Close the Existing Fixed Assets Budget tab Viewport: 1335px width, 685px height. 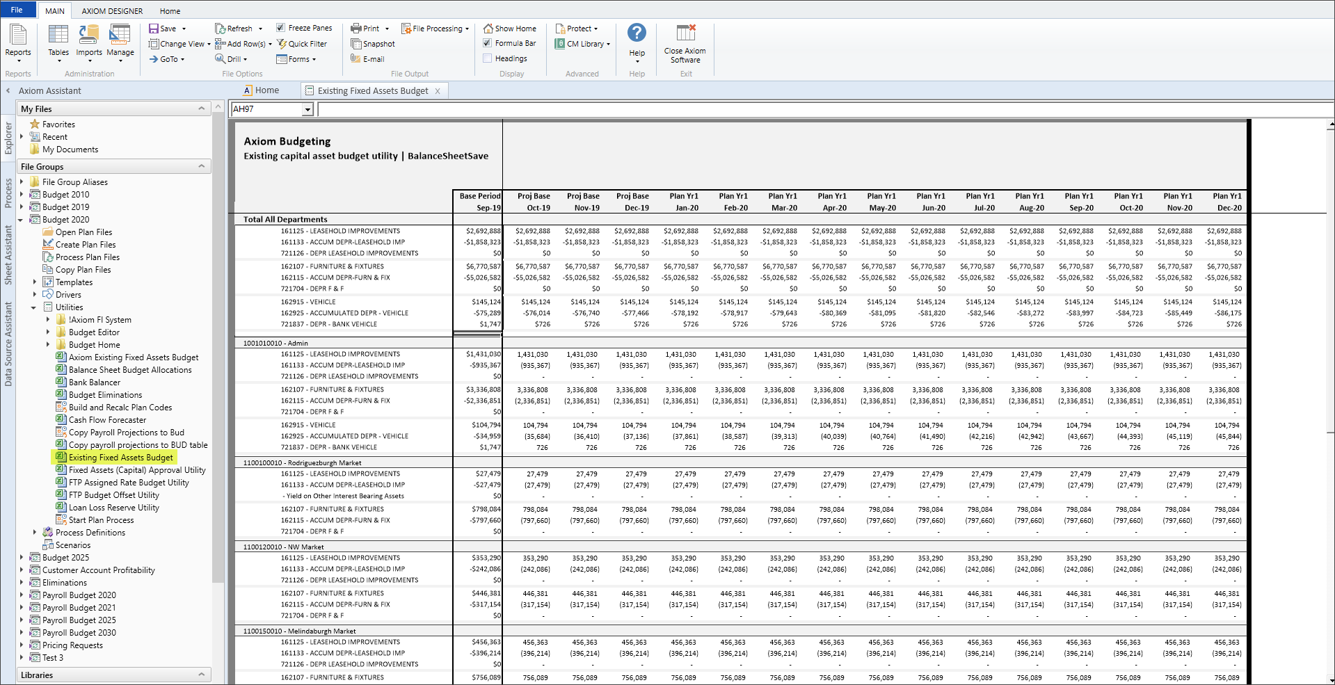click(438, 91)
